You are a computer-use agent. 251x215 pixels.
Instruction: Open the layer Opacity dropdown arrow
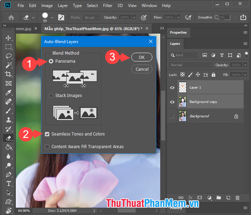tap(245, 65)
